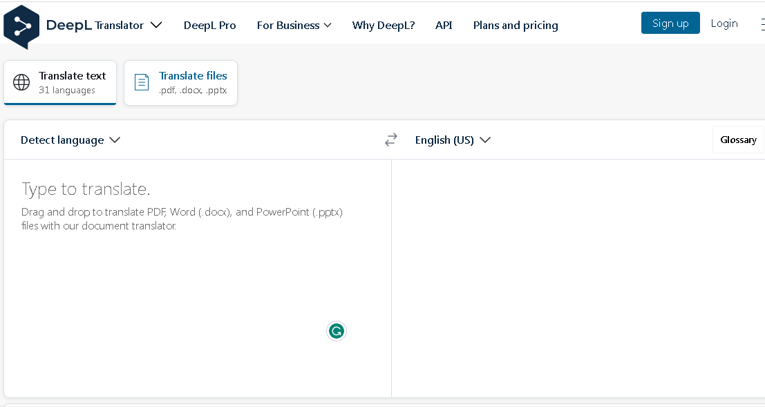Viewport: 765px width, 407px height.
Task: Click the Login link
Action: point(724,23)
